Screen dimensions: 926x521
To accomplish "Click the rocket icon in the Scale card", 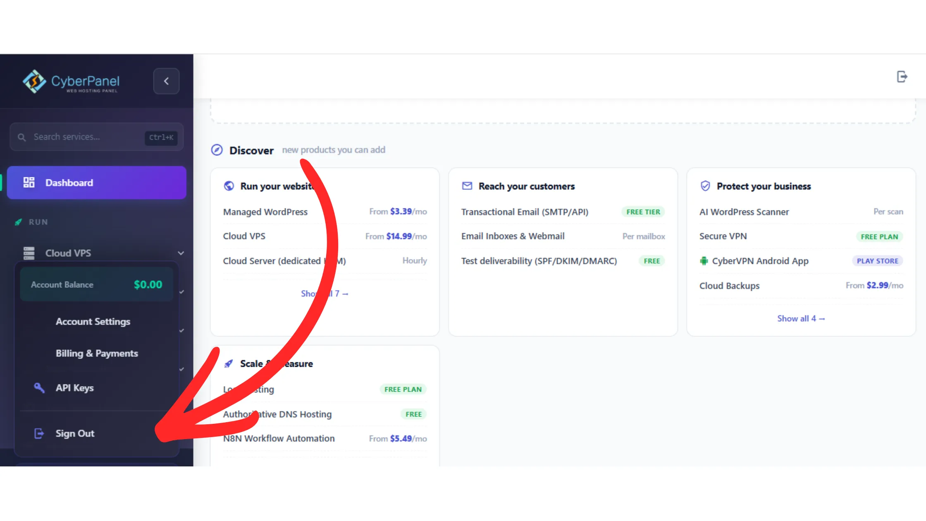I will pyautogui.click(x=229, y=363).
